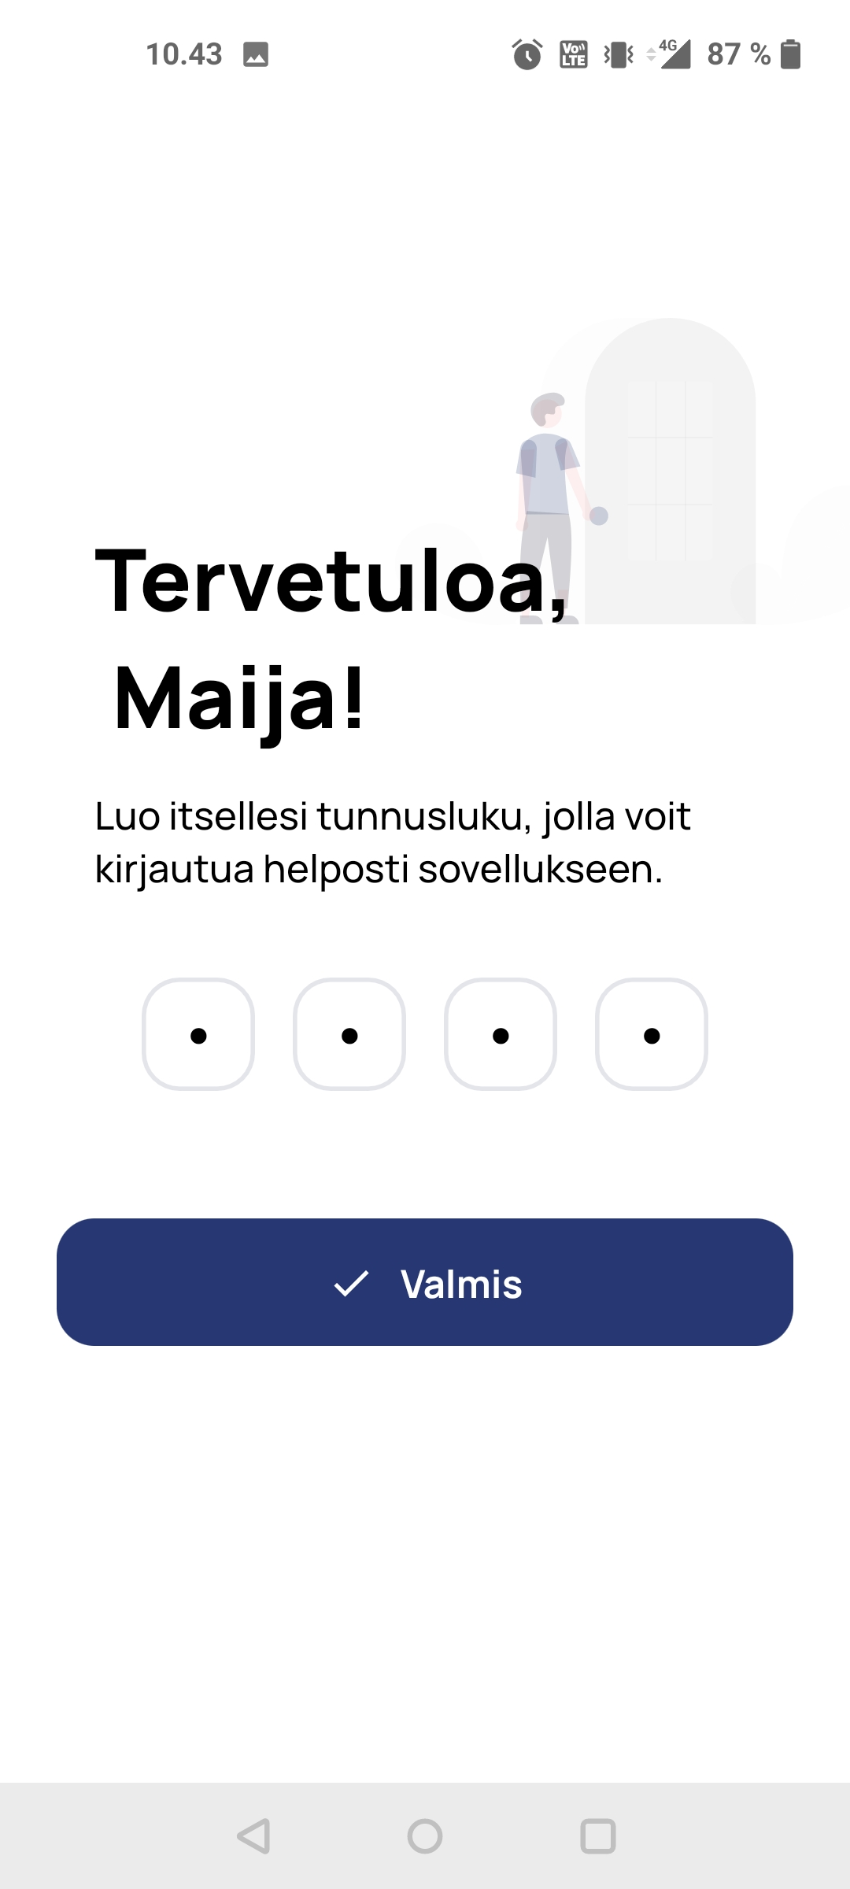Open recent apps square button
This screenshot has width=850, height=1889.
(x=598, y=1836)
